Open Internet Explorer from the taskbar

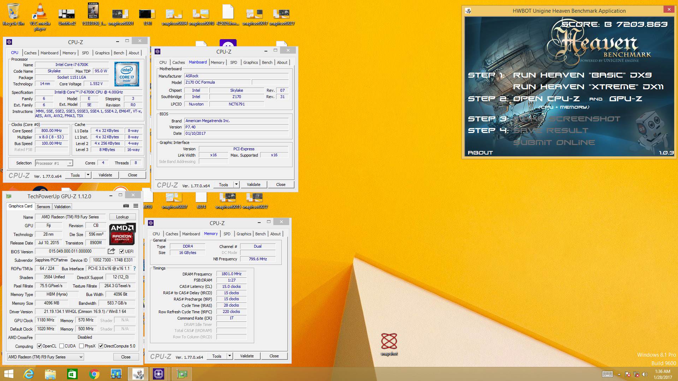tap(29, 374)
